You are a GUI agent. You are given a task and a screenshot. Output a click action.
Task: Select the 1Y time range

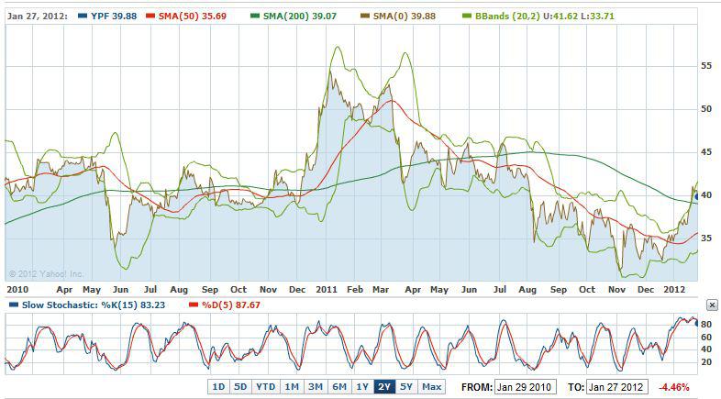tap(362, 387)
